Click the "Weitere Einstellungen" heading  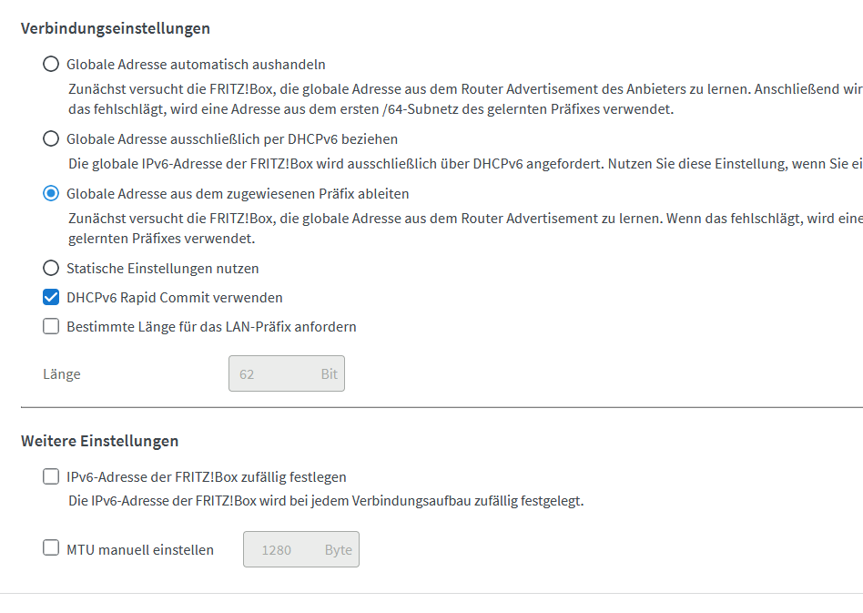click(99, 442)
